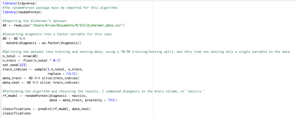Click the set.seed(123) line

coord(15,65)
